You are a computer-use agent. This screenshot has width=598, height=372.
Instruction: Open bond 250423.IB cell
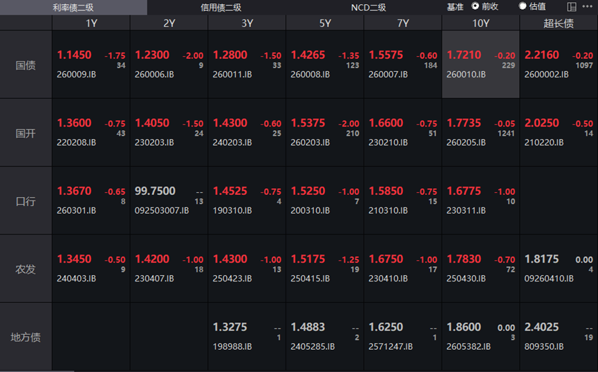pyautogui.click(x=247, y=268)
